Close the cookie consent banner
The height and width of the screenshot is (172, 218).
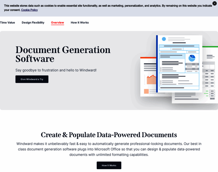215,3
